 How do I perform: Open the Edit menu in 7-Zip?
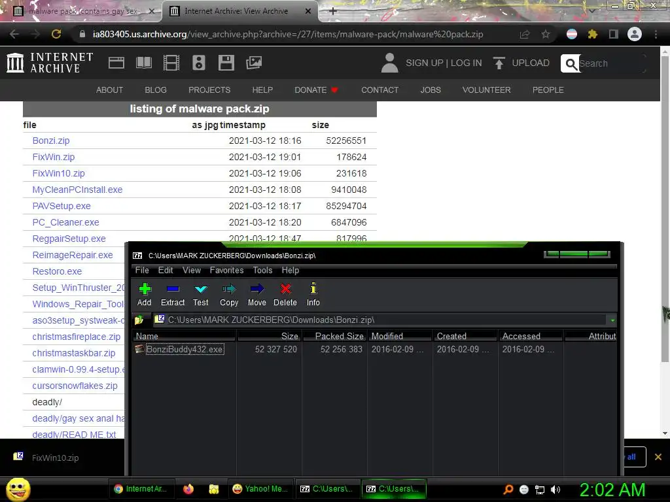(x=166, y=270)
